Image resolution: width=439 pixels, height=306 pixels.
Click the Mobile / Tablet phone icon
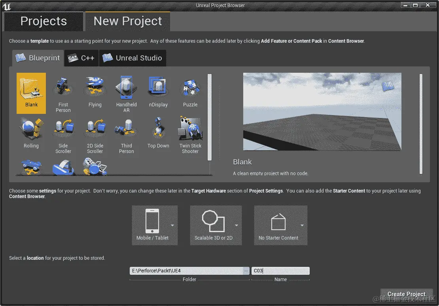coord(152,221)
